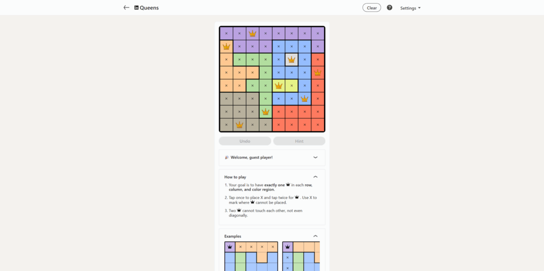Viewport: 544px width, 271px height.
Task: Click the LinkedIn logo next to Queens
Action: coord(137,8)
